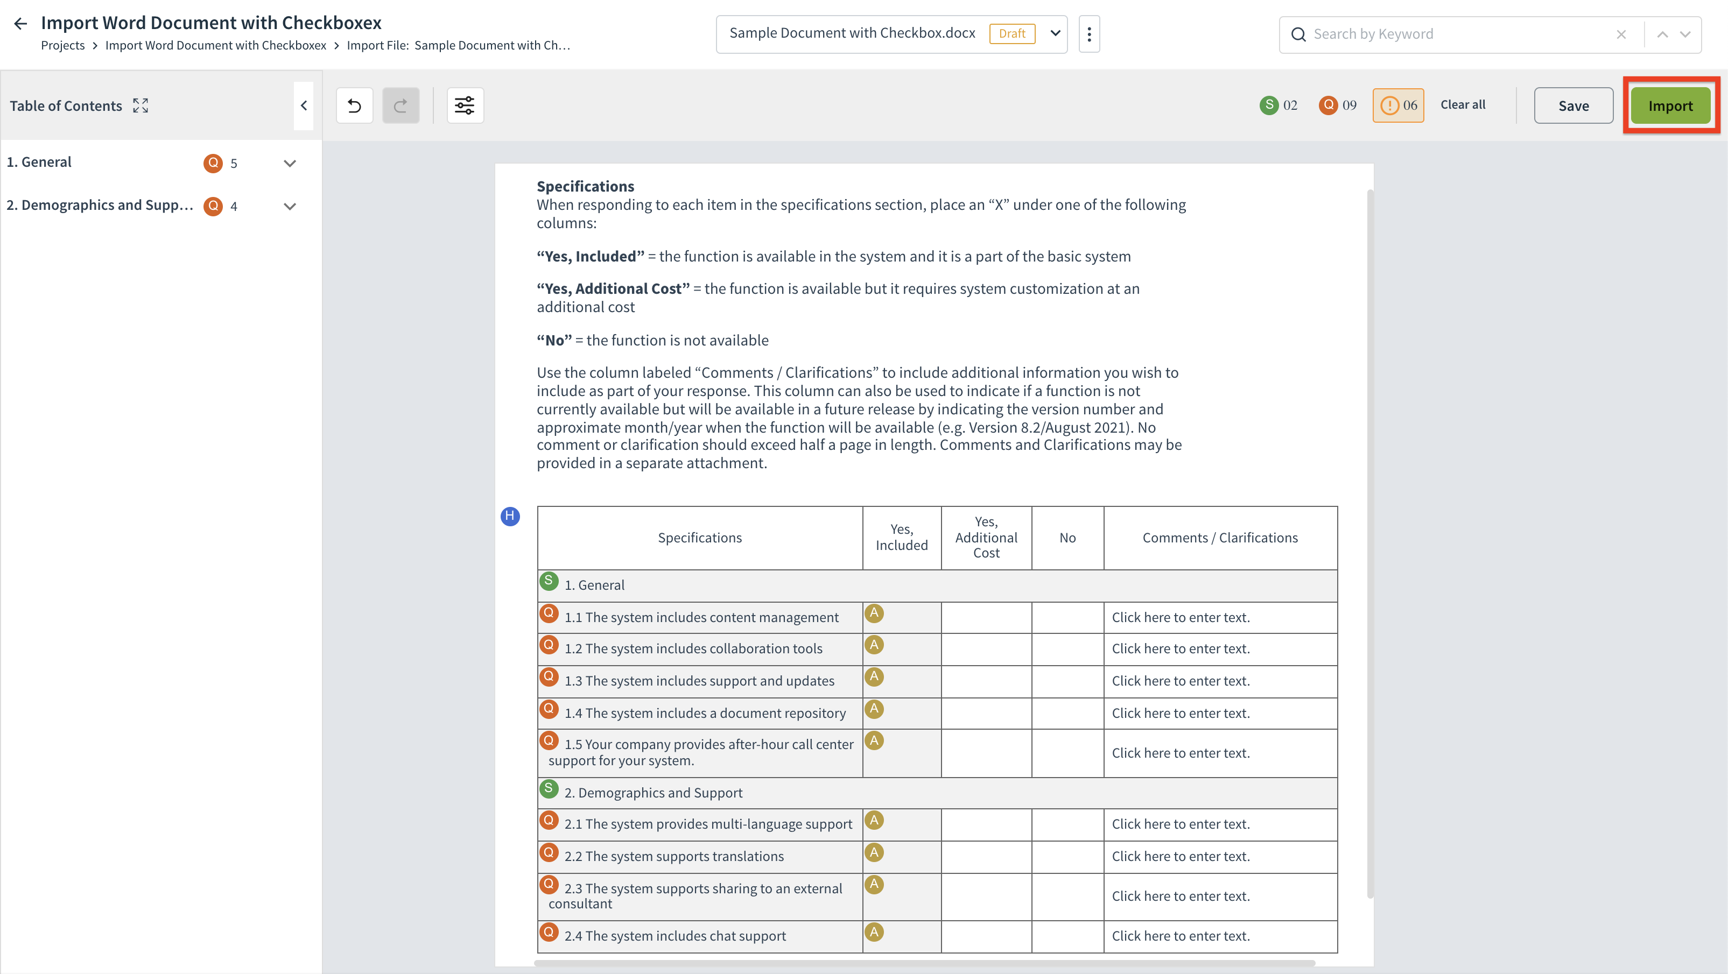Click the A answer marker in row 1.4
The width and height of the screenshot is (1728, 974).
(874, 709)
